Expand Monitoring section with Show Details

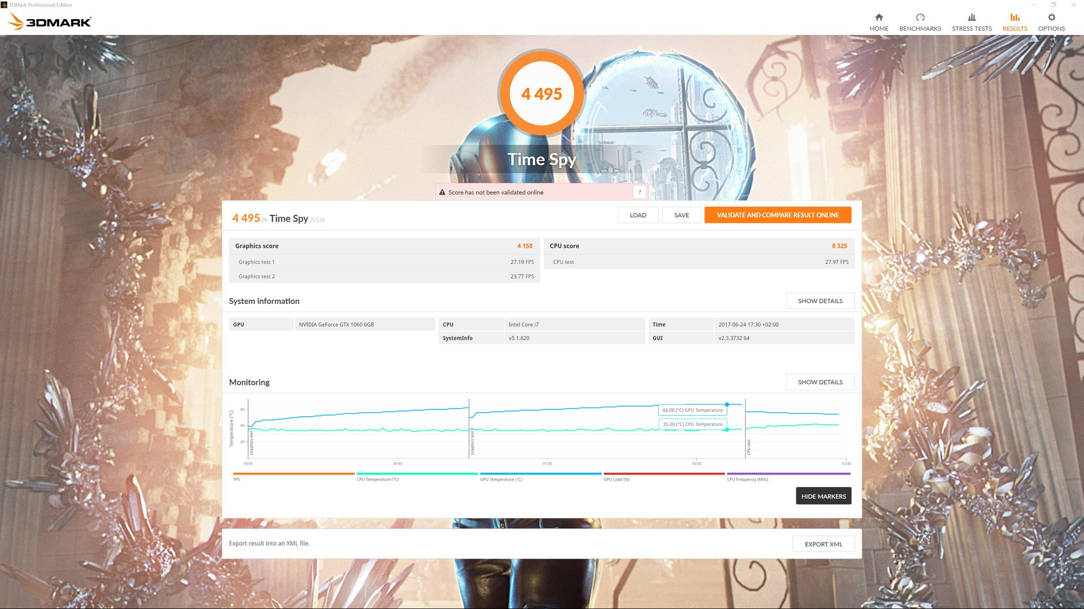(820, 382)
